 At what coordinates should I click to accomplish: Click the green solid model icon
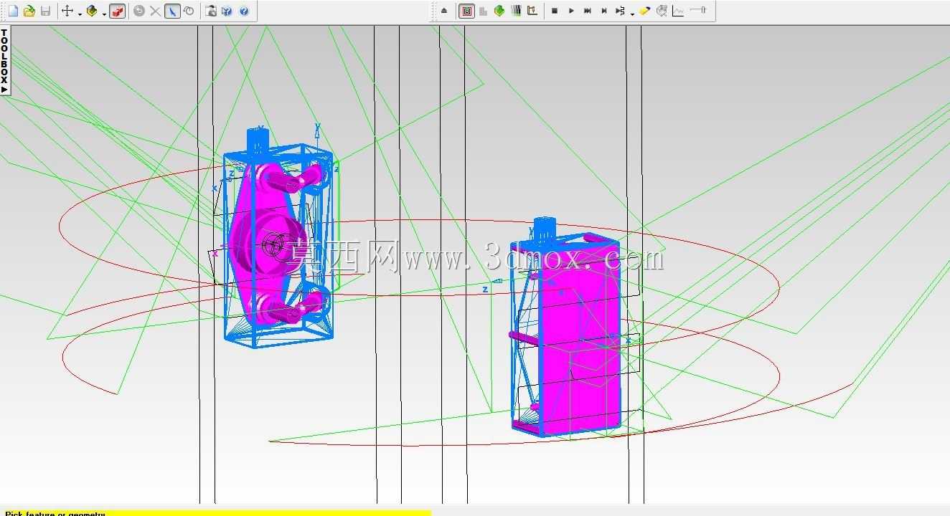(499, 11)
